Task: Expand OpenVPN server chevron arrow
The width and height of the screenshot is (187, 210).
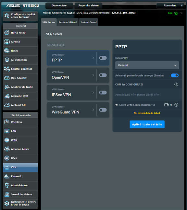Action: pos(93,75)
